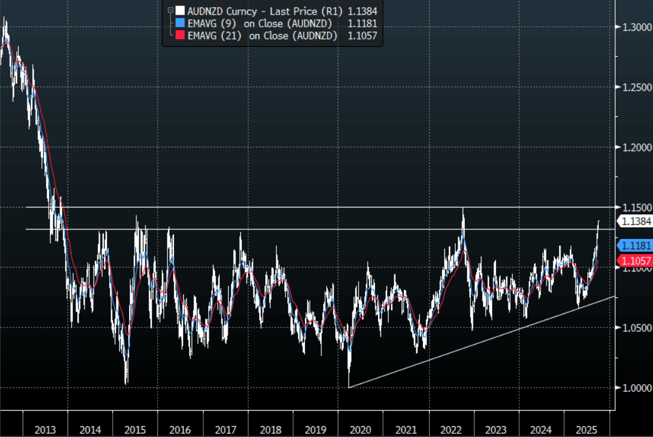The height and width of the screenshot is (437, 653).
Task: Click the 2013 x-axis year label
Action: click(x=45, y=430)
